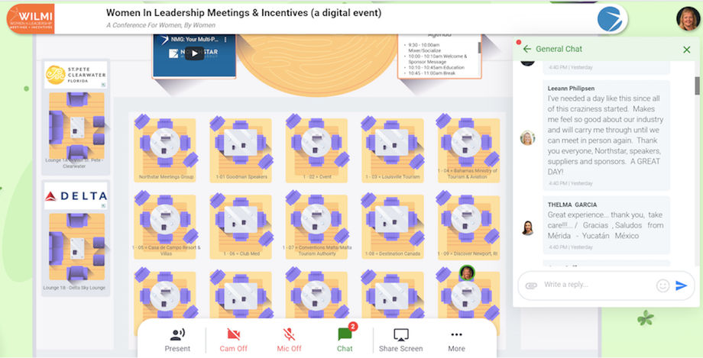
Task: Click the Present icon in bottom toolbar
Action: click(x=177, y=335)
